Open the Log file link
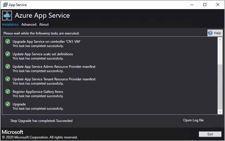 193,120
